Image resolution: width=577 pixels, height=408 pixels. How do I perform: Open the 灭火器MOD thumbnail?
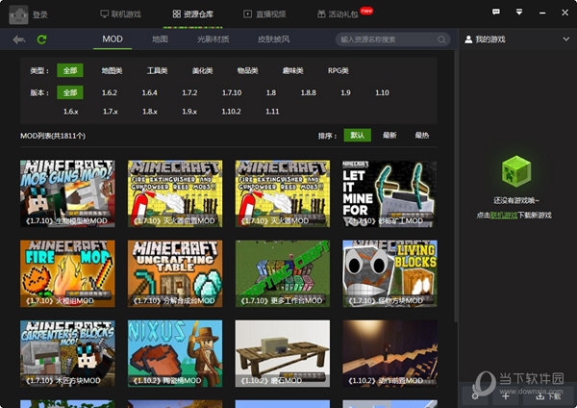283,193
